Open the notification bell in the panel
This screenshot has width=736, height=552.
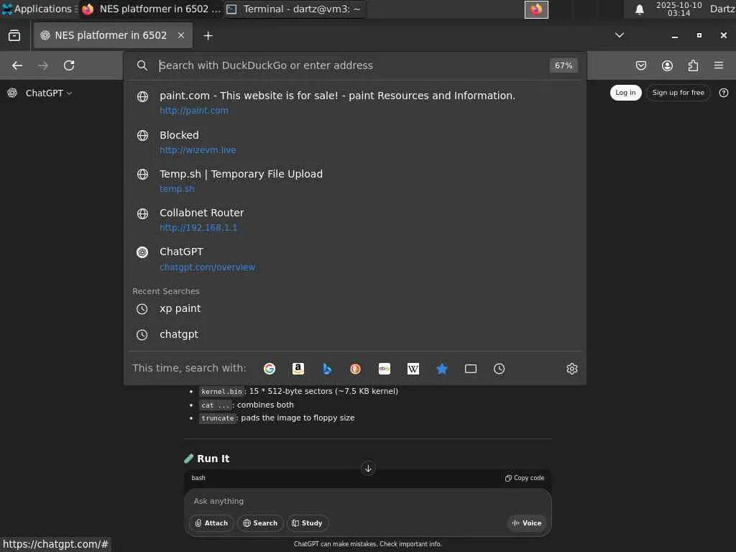pos(639,9)
